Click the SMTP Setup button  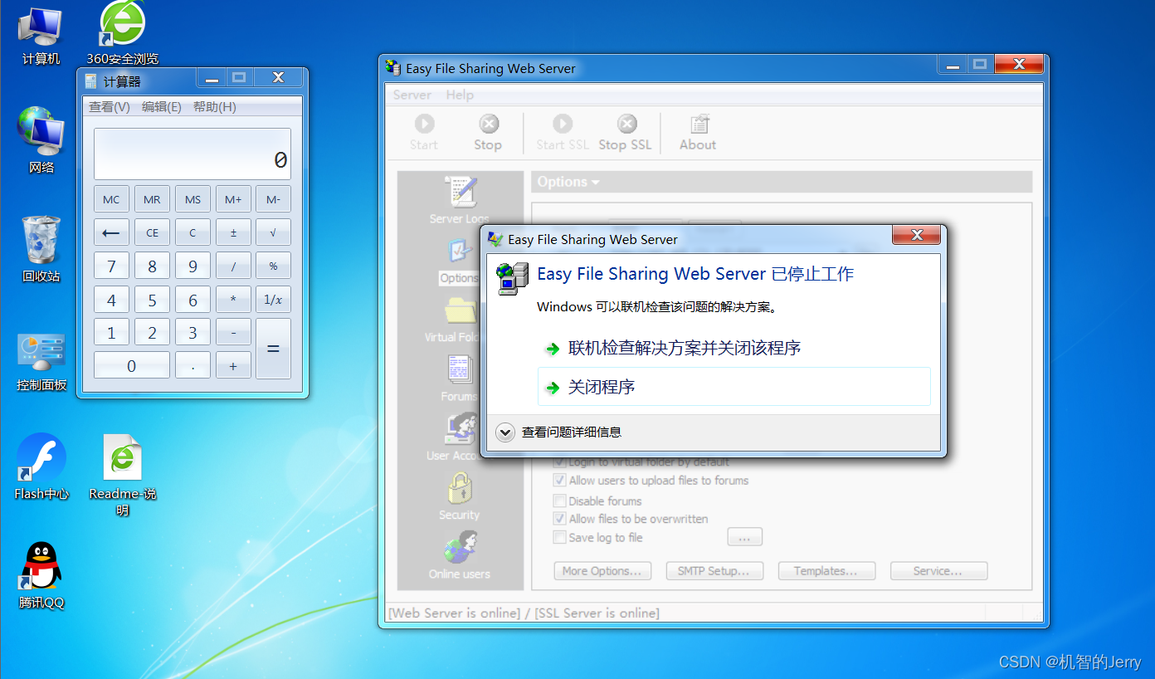(x=714, y=570)
